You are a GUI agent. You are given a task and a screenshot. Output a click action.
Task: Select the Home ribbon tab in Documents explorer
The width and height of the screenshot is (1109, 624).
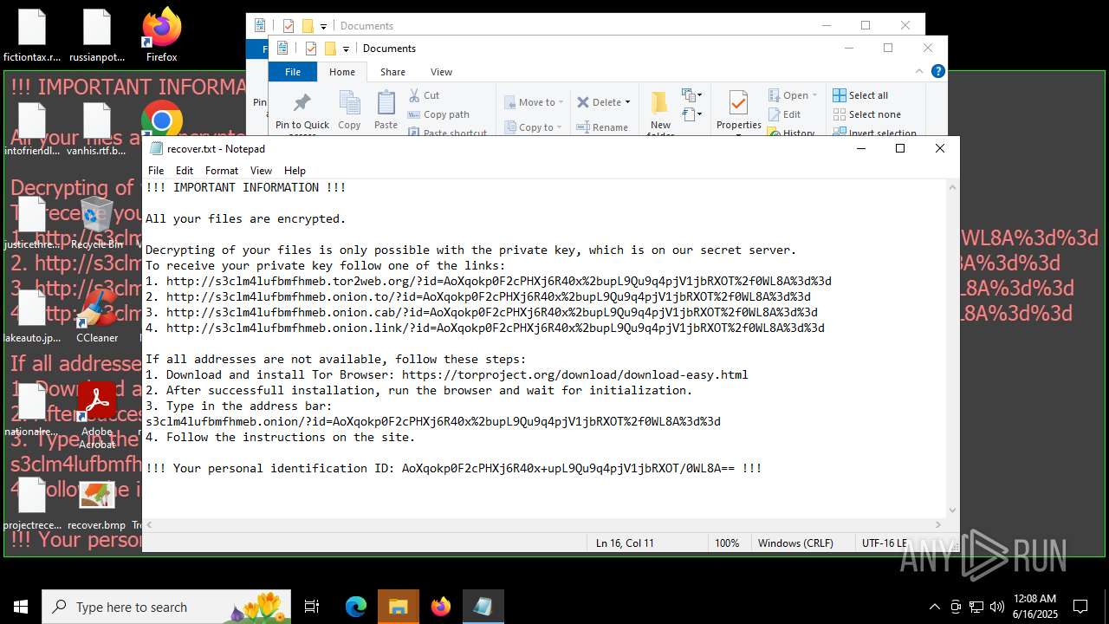pos(342,72)
